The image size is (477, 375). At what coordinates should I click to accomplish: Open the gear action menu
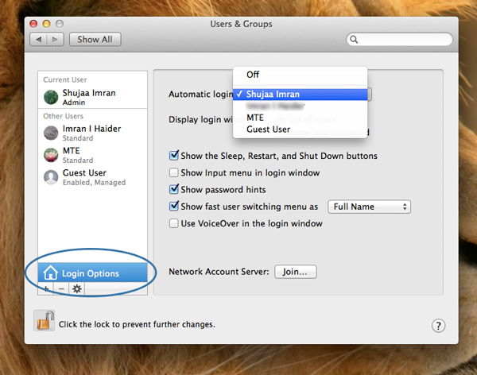[77, 288]
